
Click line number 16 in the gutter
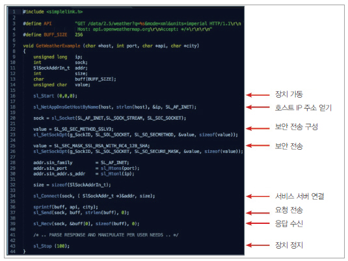[x=13, y=96]
